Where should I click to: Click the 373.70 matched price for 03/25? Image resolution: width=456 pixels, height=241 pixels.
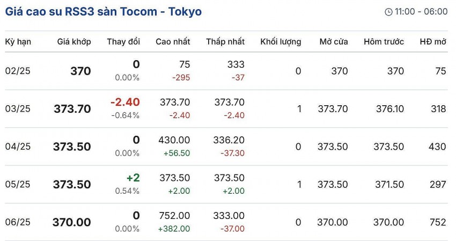tap(72, 109)
